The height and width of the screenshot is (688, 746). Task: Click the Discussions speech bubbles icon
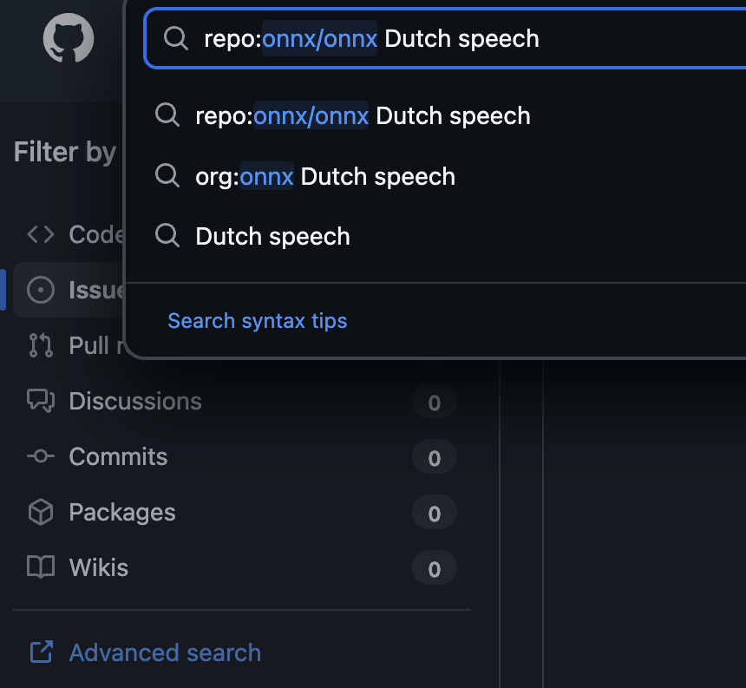tap(41, 401)
